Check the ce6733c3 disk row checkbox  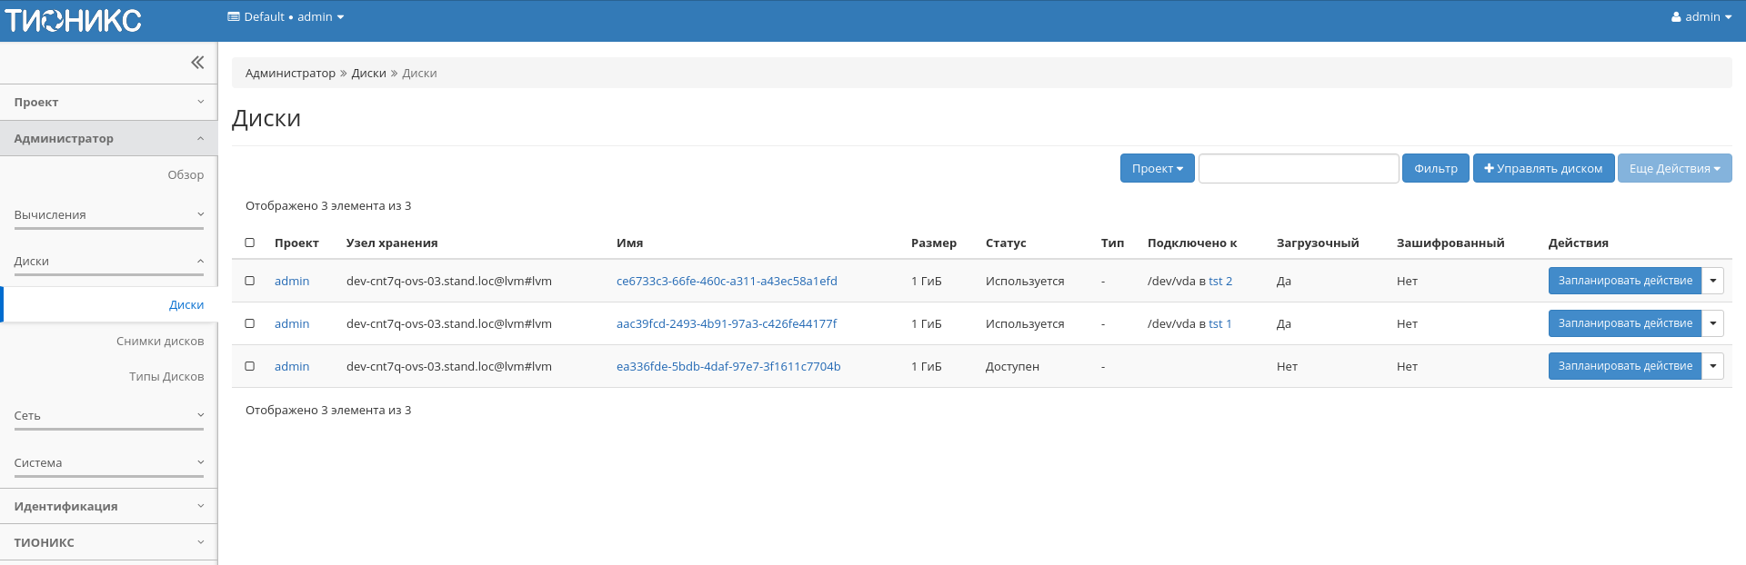[250, 281]
